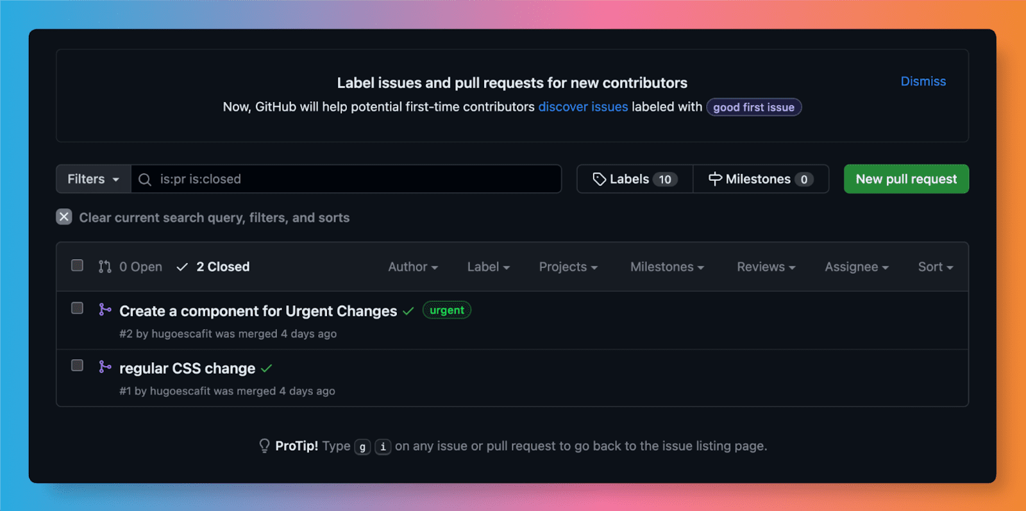Click merged icon for Urgent Changes PR
This screenshot has width=1026, height=511.
pyautogui.click(x=105, y=310)
